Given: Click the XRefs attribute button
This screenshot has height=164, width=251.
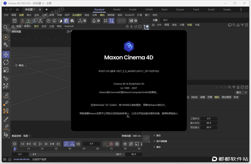Looking at the screenshot, I should (x=194, y=97).
